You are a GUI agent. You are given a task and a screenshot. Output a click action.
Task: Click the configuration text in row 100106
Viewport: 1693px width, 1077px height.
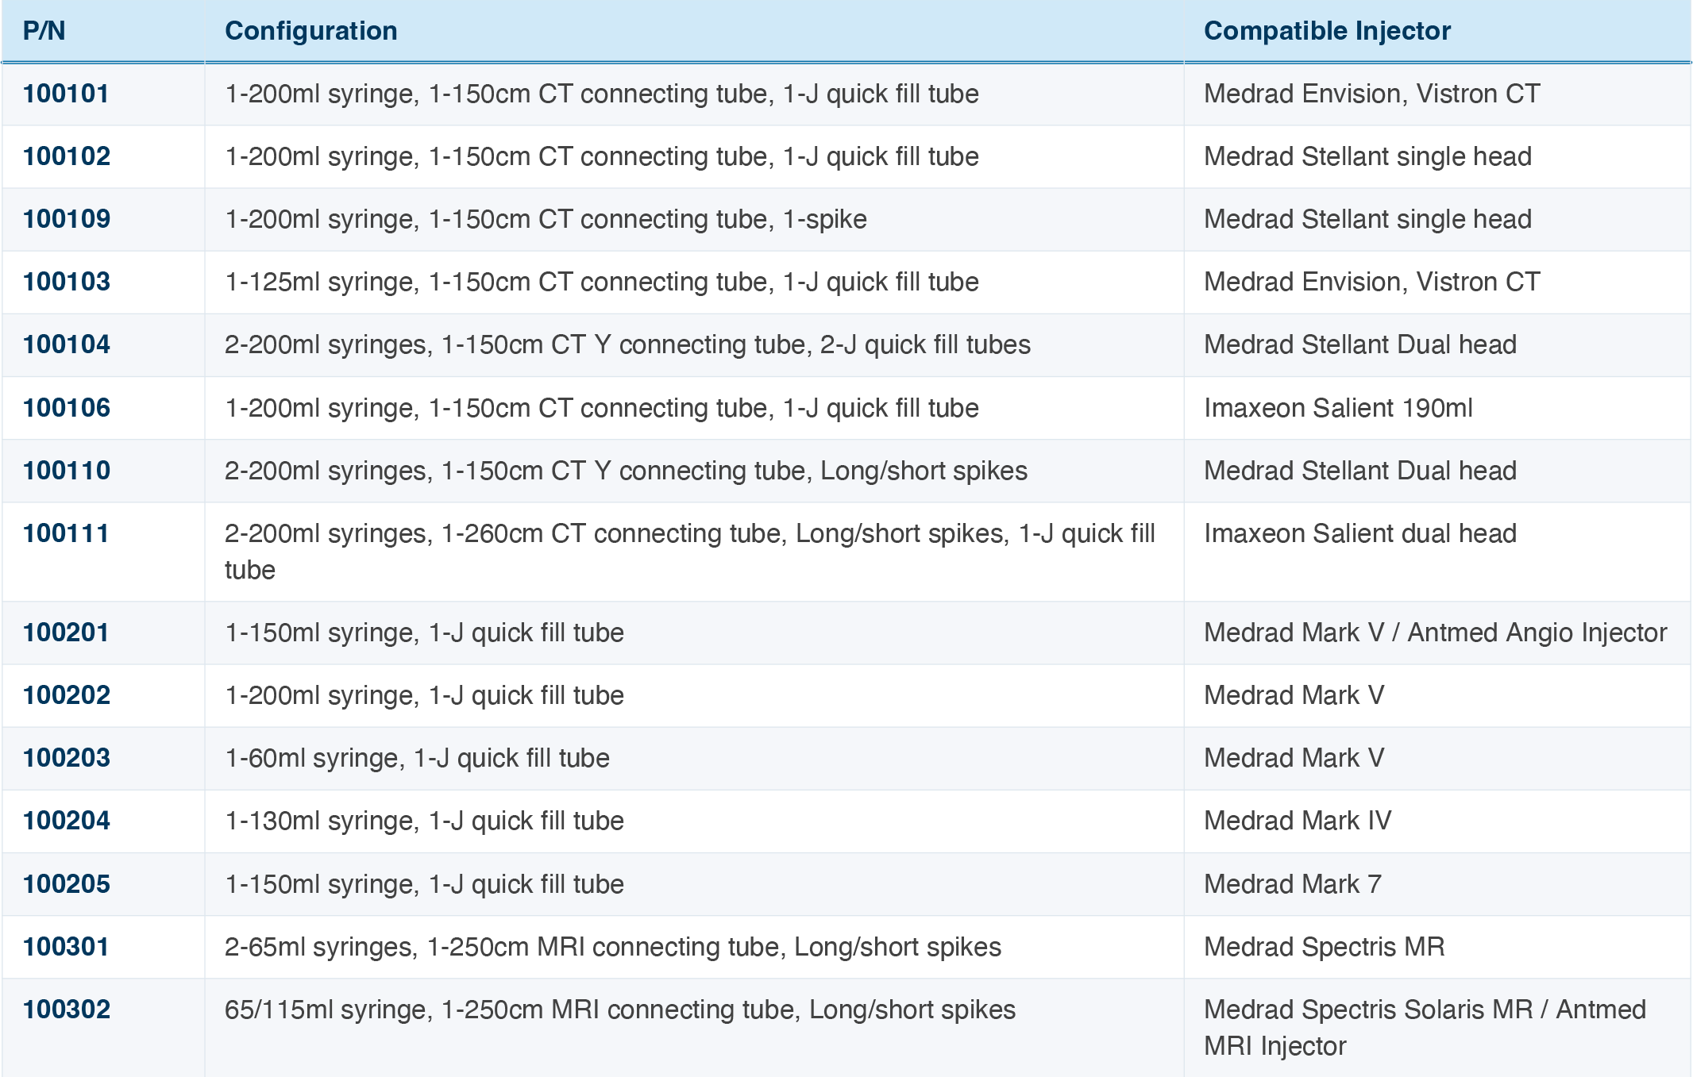coord(602,408)
